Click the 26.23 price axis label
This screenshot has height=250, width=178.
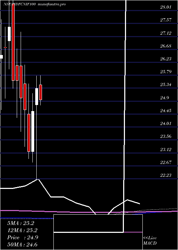click(166, 59)
